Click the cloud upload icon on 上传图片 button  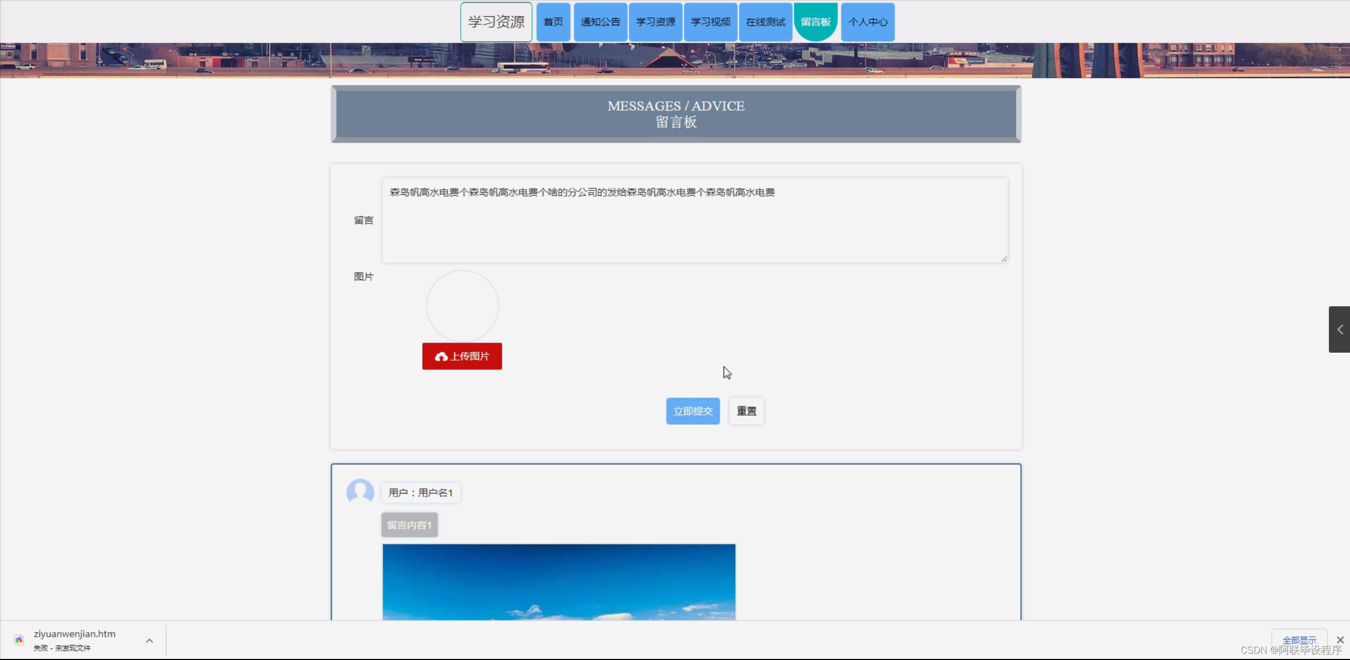(442, 356)
